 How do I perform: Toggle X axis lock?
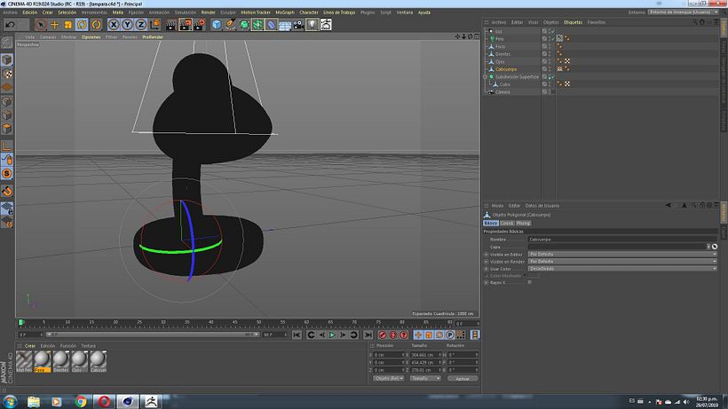coord(114,25)
